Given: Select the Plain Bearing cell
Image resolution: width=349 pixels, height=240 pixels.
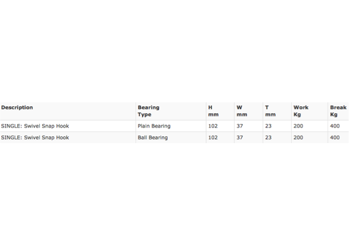Looking at the screenshot, I should (154, 126).
